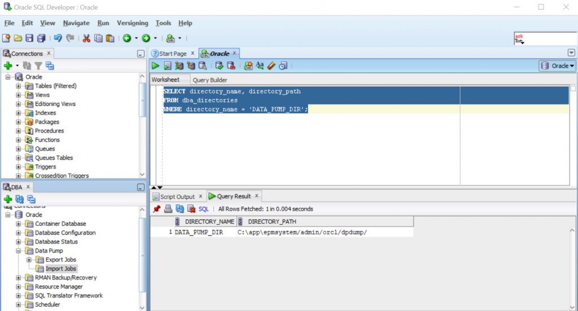Click the Open folder icon
The image size is (578, 311).
tap(17, 38)
